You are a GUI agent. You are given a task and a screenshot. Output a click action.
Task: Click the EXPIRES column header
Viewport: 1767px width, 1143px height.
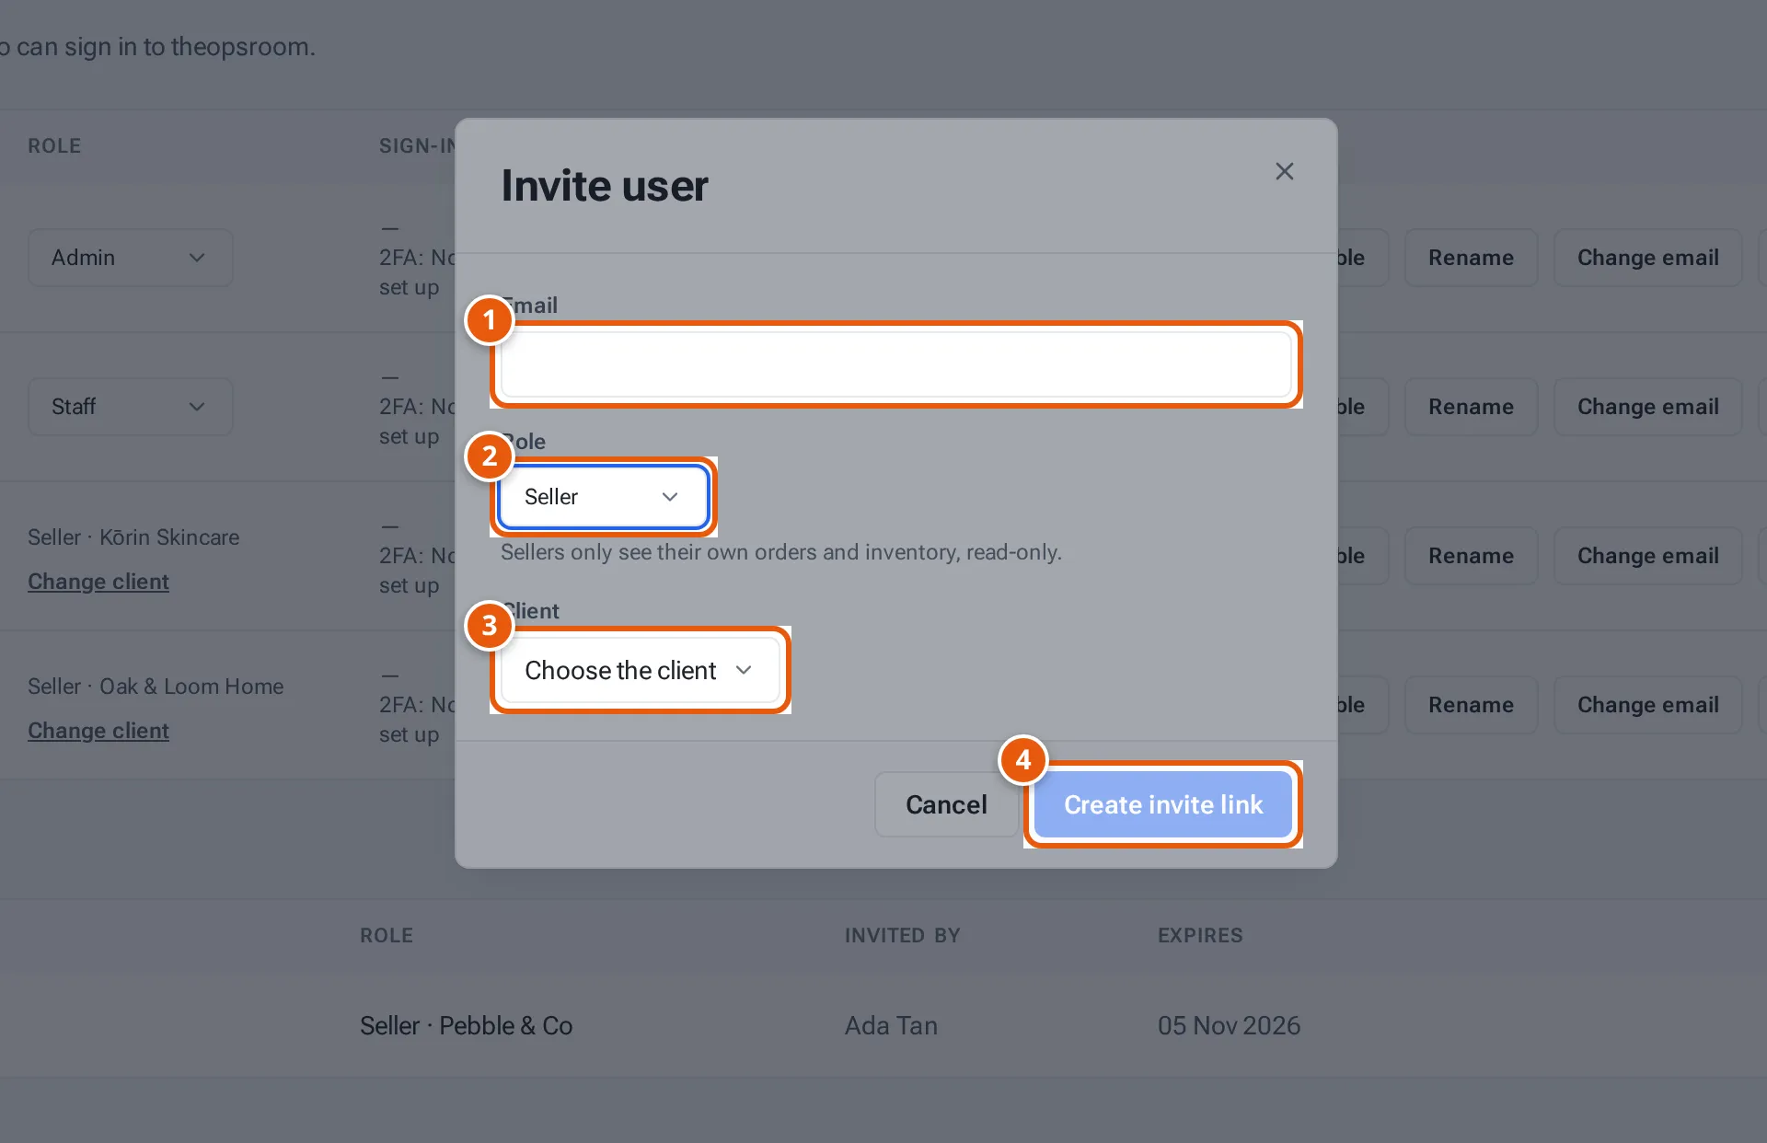[1200, 936]
